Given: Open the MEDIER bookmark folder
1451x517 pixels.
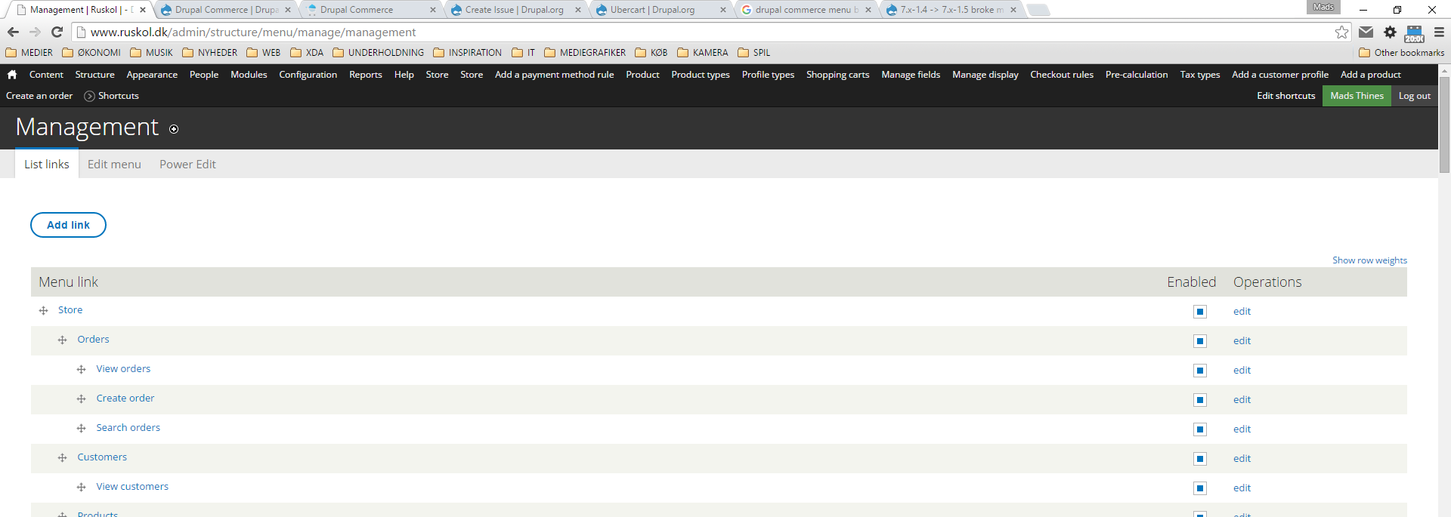Looking at the screenshot, I should [29, 53].
